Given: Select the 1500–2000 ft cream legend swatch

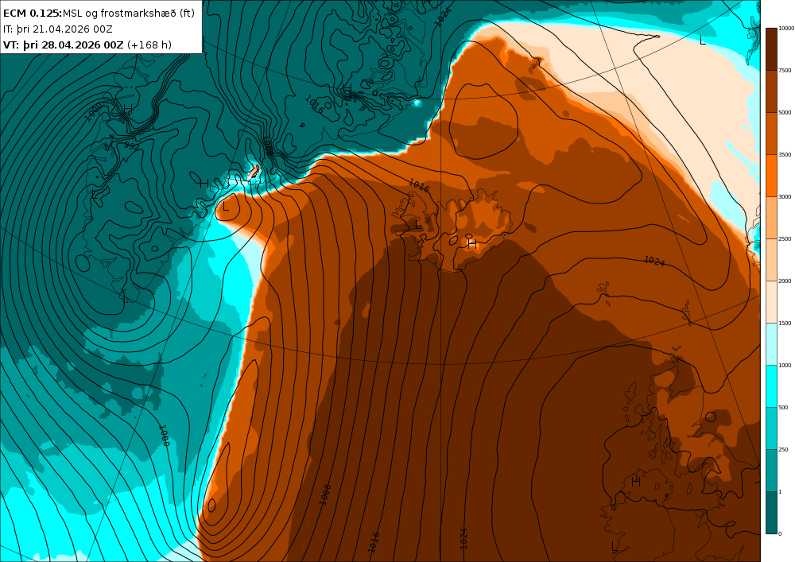Looking at the screenshot, I should [x=770, y=301].
